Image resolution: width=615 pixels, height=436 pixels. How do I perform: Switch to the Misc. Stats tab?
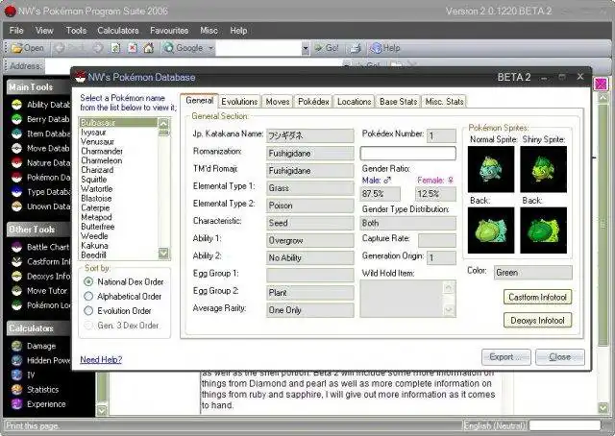[444, 102]
